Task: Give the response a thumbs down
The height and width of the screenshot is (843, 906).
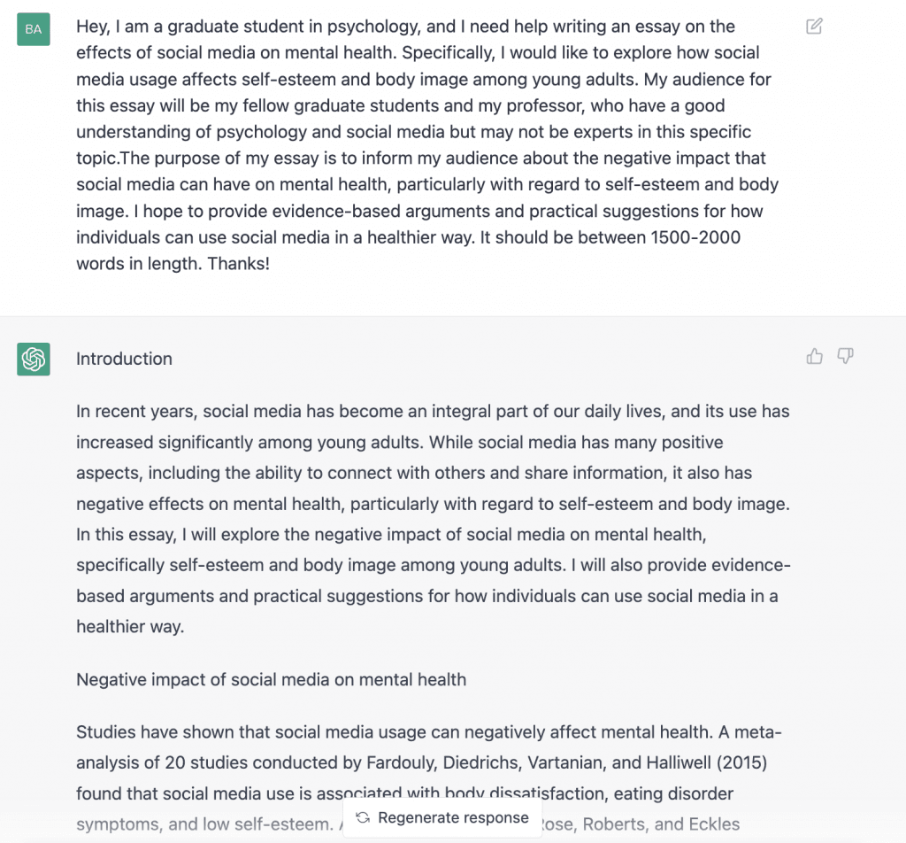Action: pos(845,357)
